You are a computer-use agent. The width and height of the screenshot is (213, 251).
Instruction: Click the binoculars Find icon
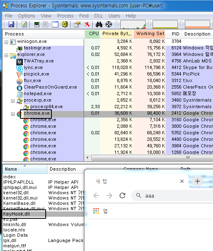point(99,24)
